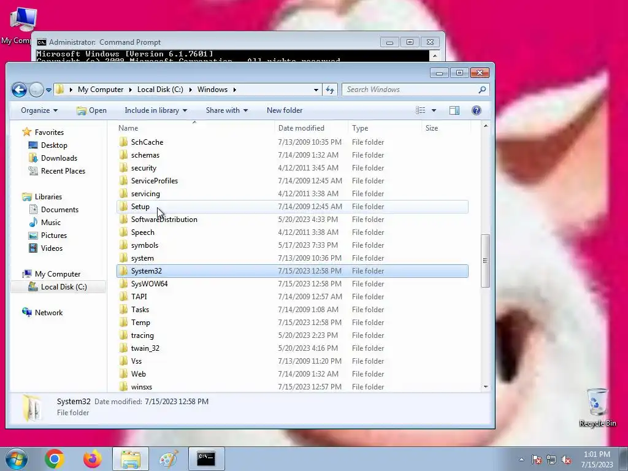The width and height of the screenshot is (628, 471).
Task: Open the Music library
Action: [x=50, y=222]
